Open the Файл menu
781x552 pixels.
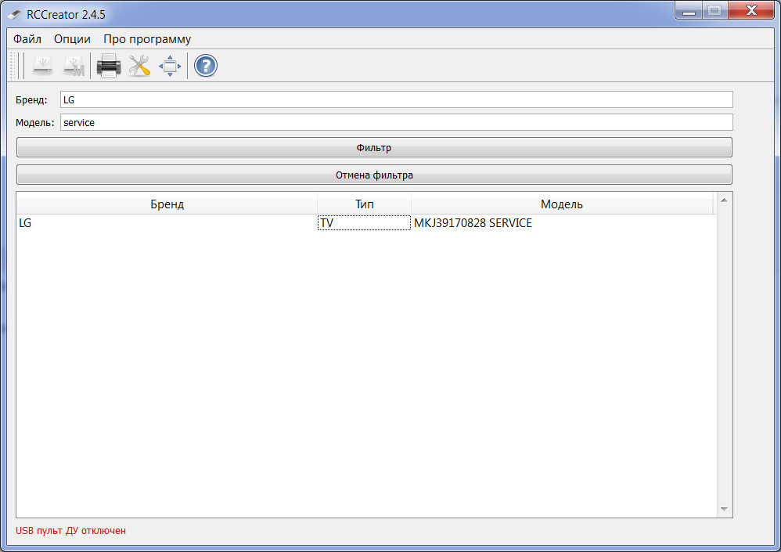click(27, 39)
